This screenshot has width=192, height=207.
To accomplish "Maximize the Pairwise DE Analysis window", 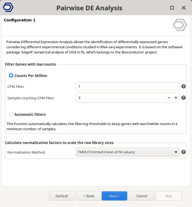I will pos(172,8).
